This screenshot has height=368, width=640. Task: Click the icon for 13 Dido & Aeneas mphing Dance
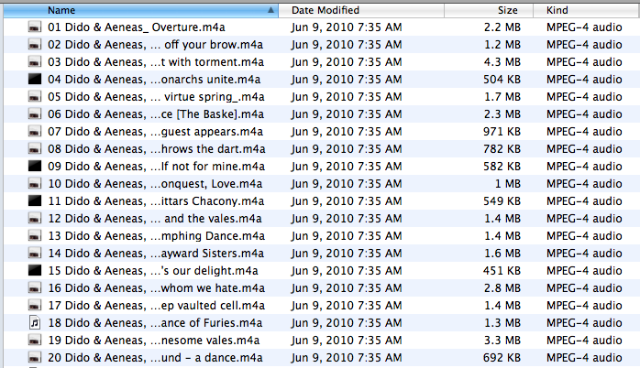coord(35,235)
